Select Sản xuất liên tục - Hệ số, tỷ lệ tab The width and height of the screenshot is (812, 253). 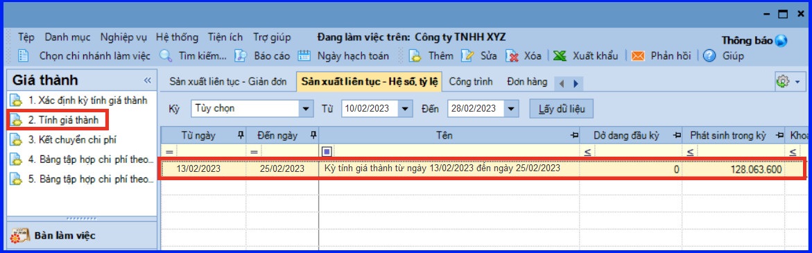369,82
